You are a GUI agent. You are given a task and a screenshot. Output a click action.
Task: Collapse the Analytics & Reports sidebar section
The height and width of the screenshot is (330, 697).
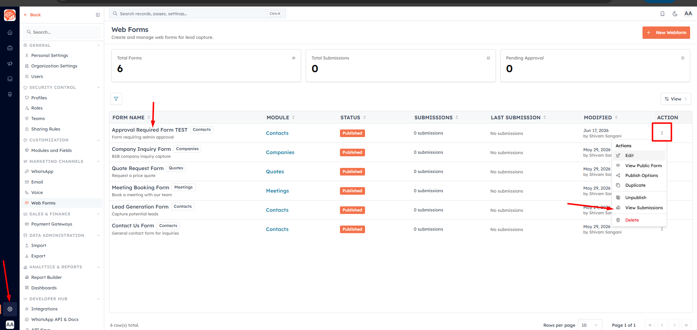[x=98, y=267]
